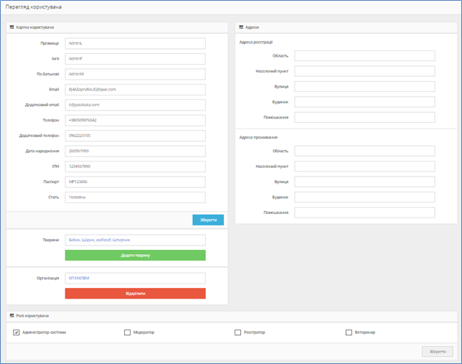
Task: Click into the Прізвище input field
Action: [135, 44]
